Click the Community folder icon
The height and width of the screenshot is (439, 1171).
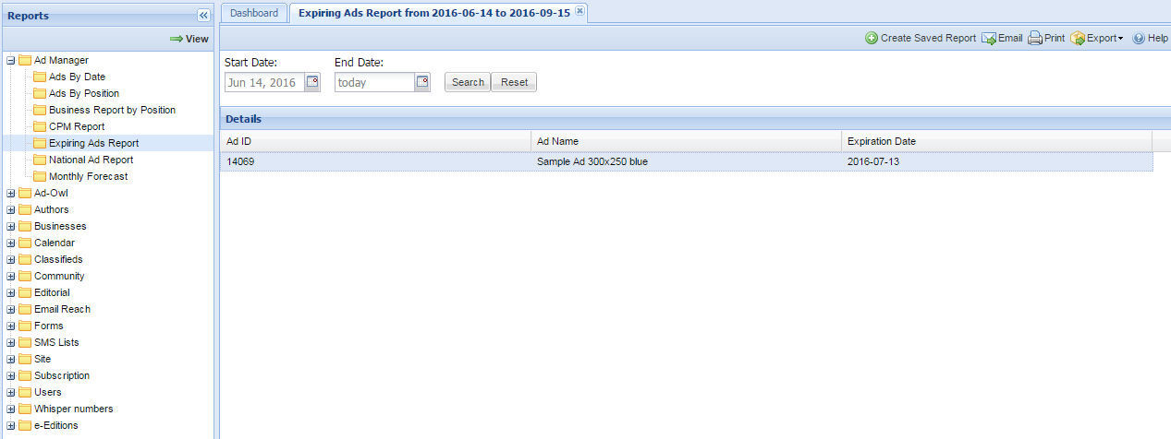(x=25, y=276)
